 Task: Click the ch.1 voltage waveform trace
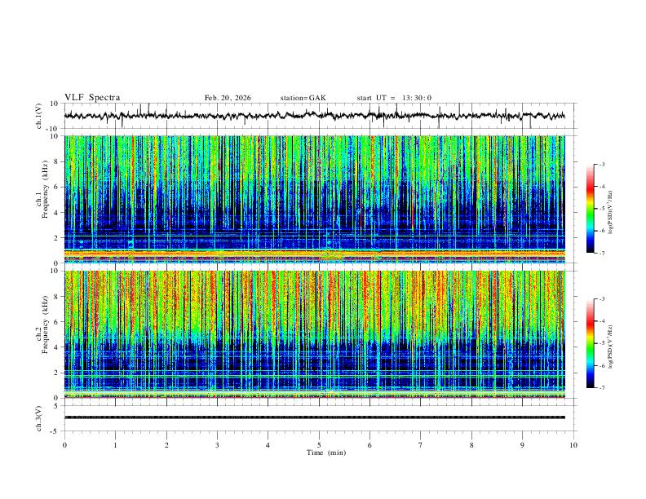(315, 116)
